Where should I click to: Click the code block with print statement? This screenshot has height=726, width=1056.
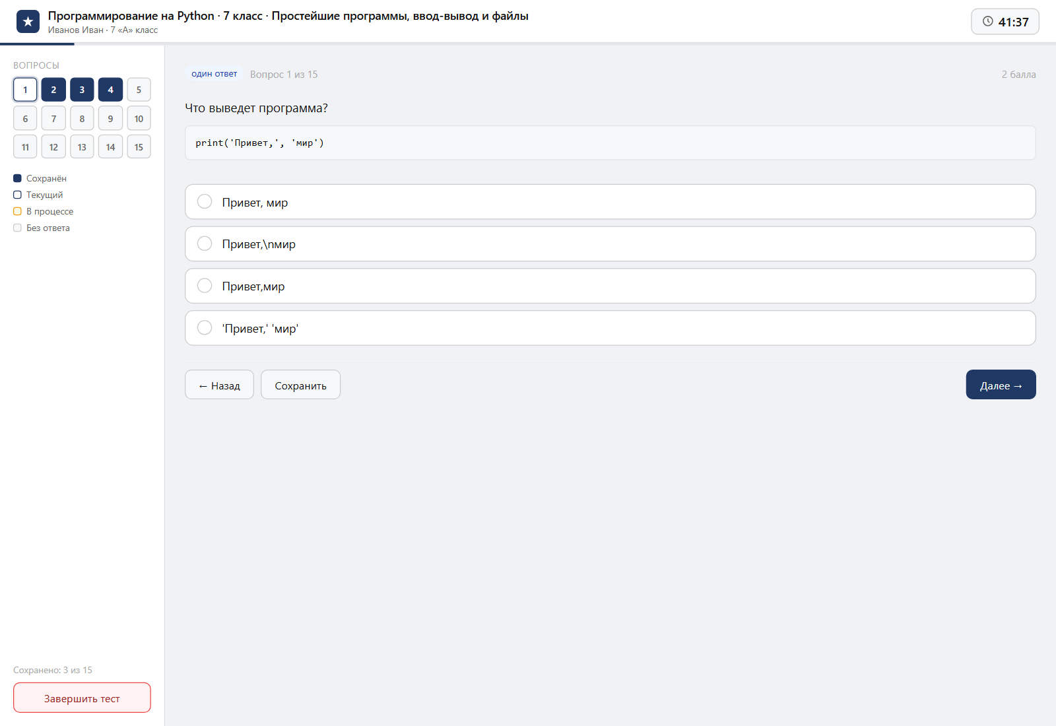coord(610,143)
